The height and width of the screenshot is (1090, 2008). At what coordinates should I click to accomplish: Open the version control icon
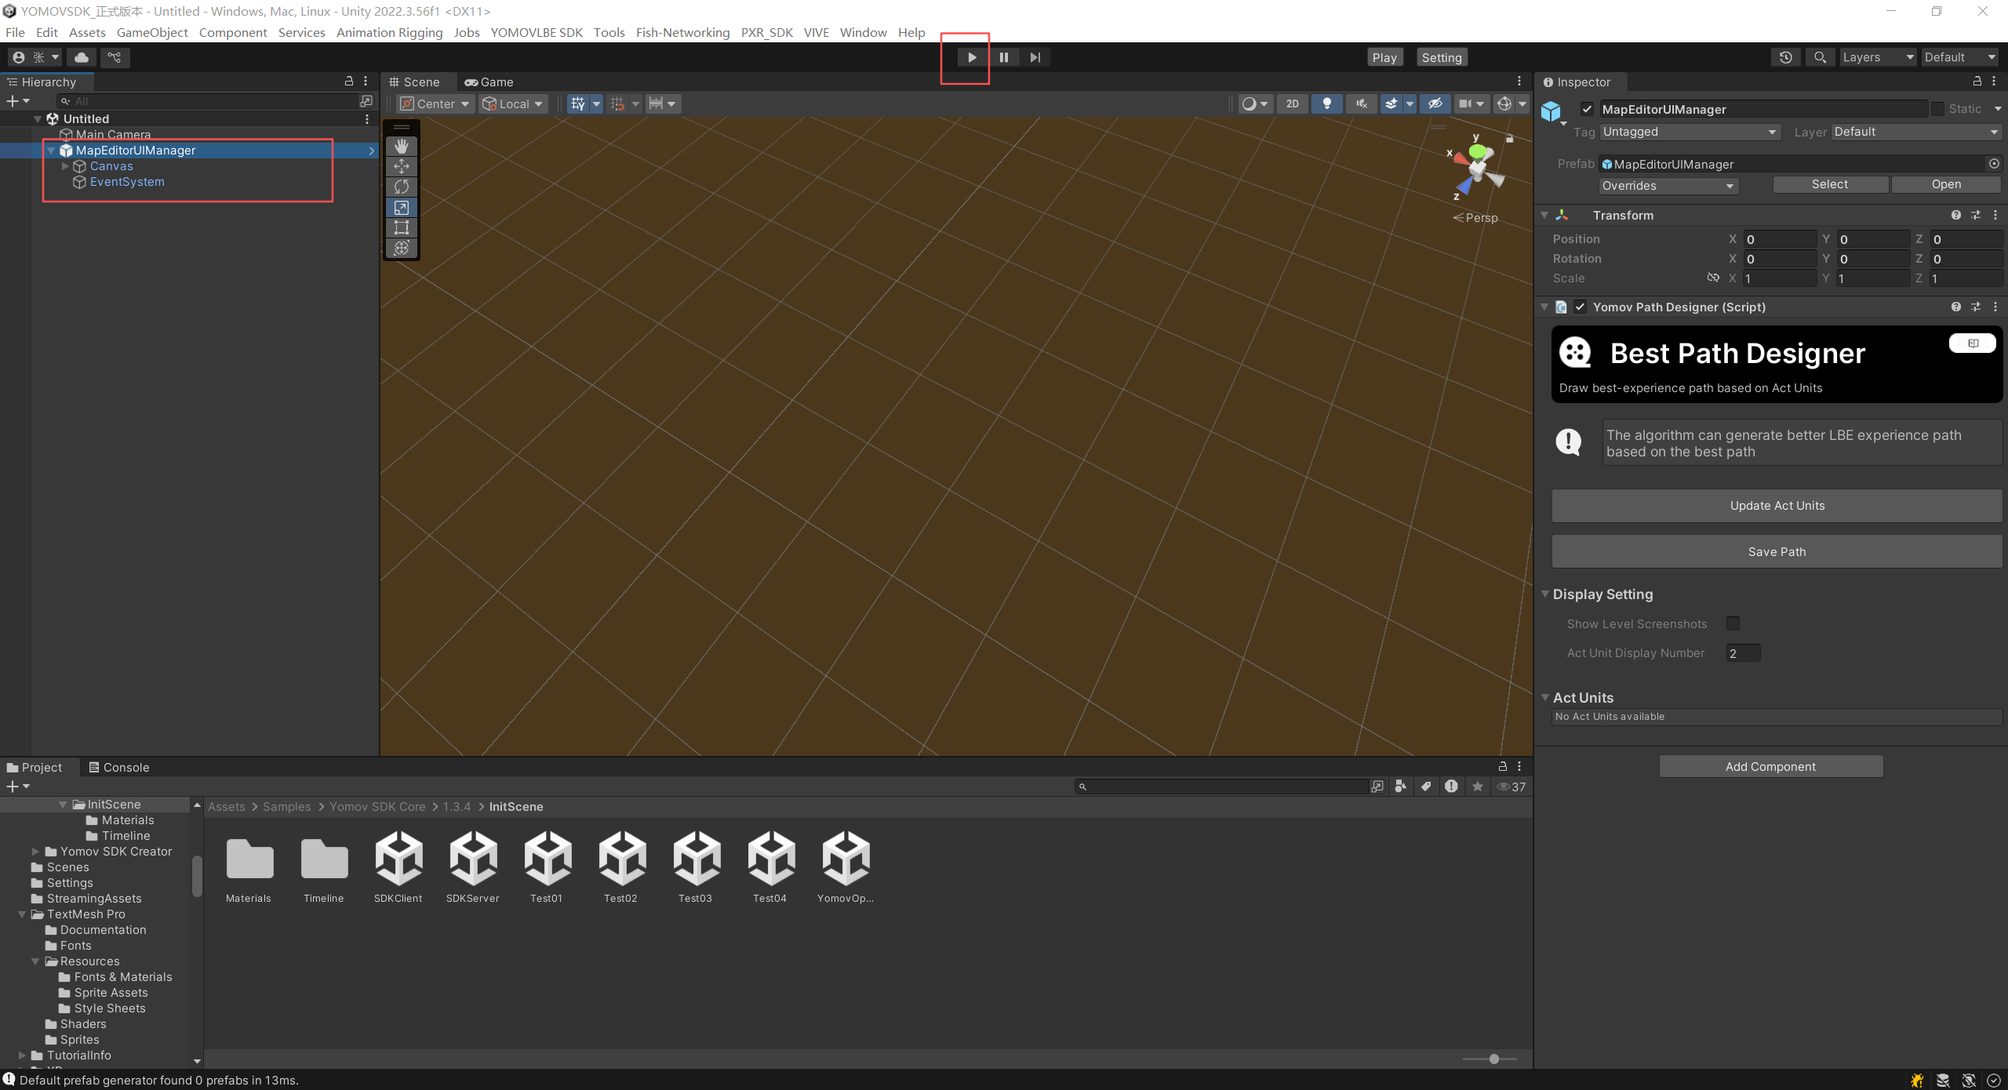click(x=115, y=57)
